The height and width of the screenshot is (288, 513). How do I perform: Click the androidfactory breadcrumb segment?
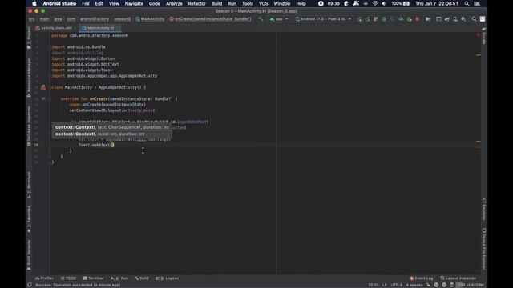pos(95,19)
